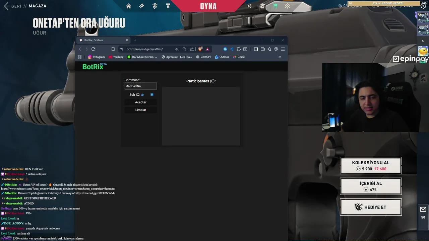429x241 pixels.
Task: Go back with the GERİ arrow
Action: [6, 6]
